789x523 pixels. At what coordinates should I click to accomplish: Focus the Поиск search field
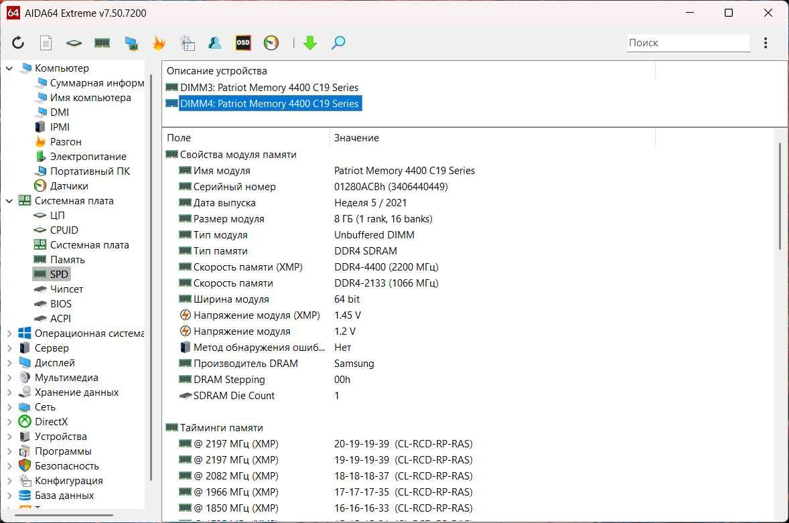(x=689, y=43)
